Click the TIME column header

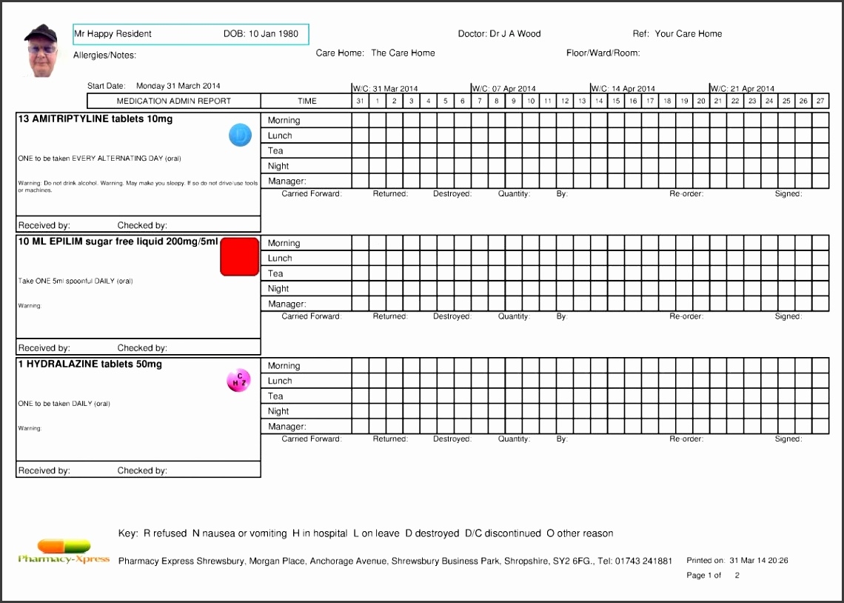[x=307, y=101]
